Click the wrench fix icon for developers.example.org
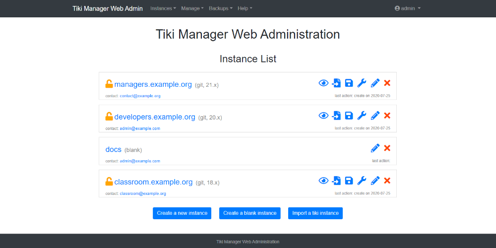This screenshot has height=248, width=496. [362, 116]
